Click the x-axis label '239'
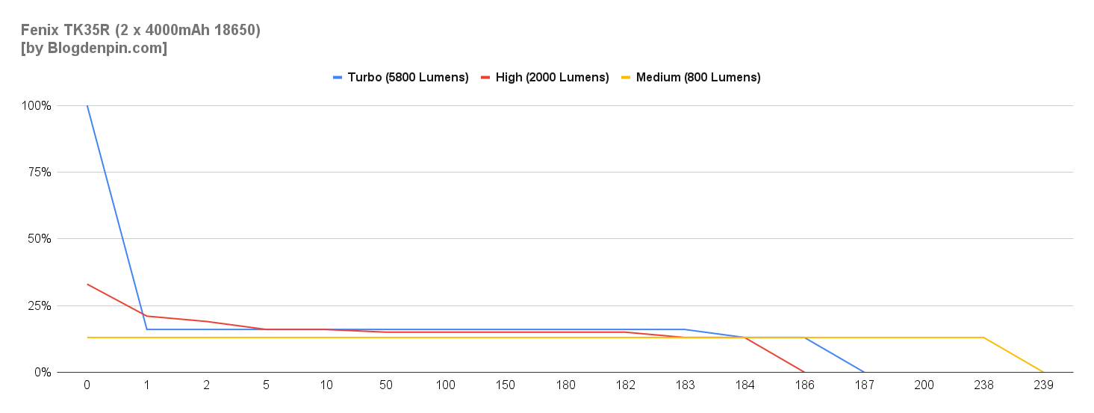 click(x=1043, y=385)
